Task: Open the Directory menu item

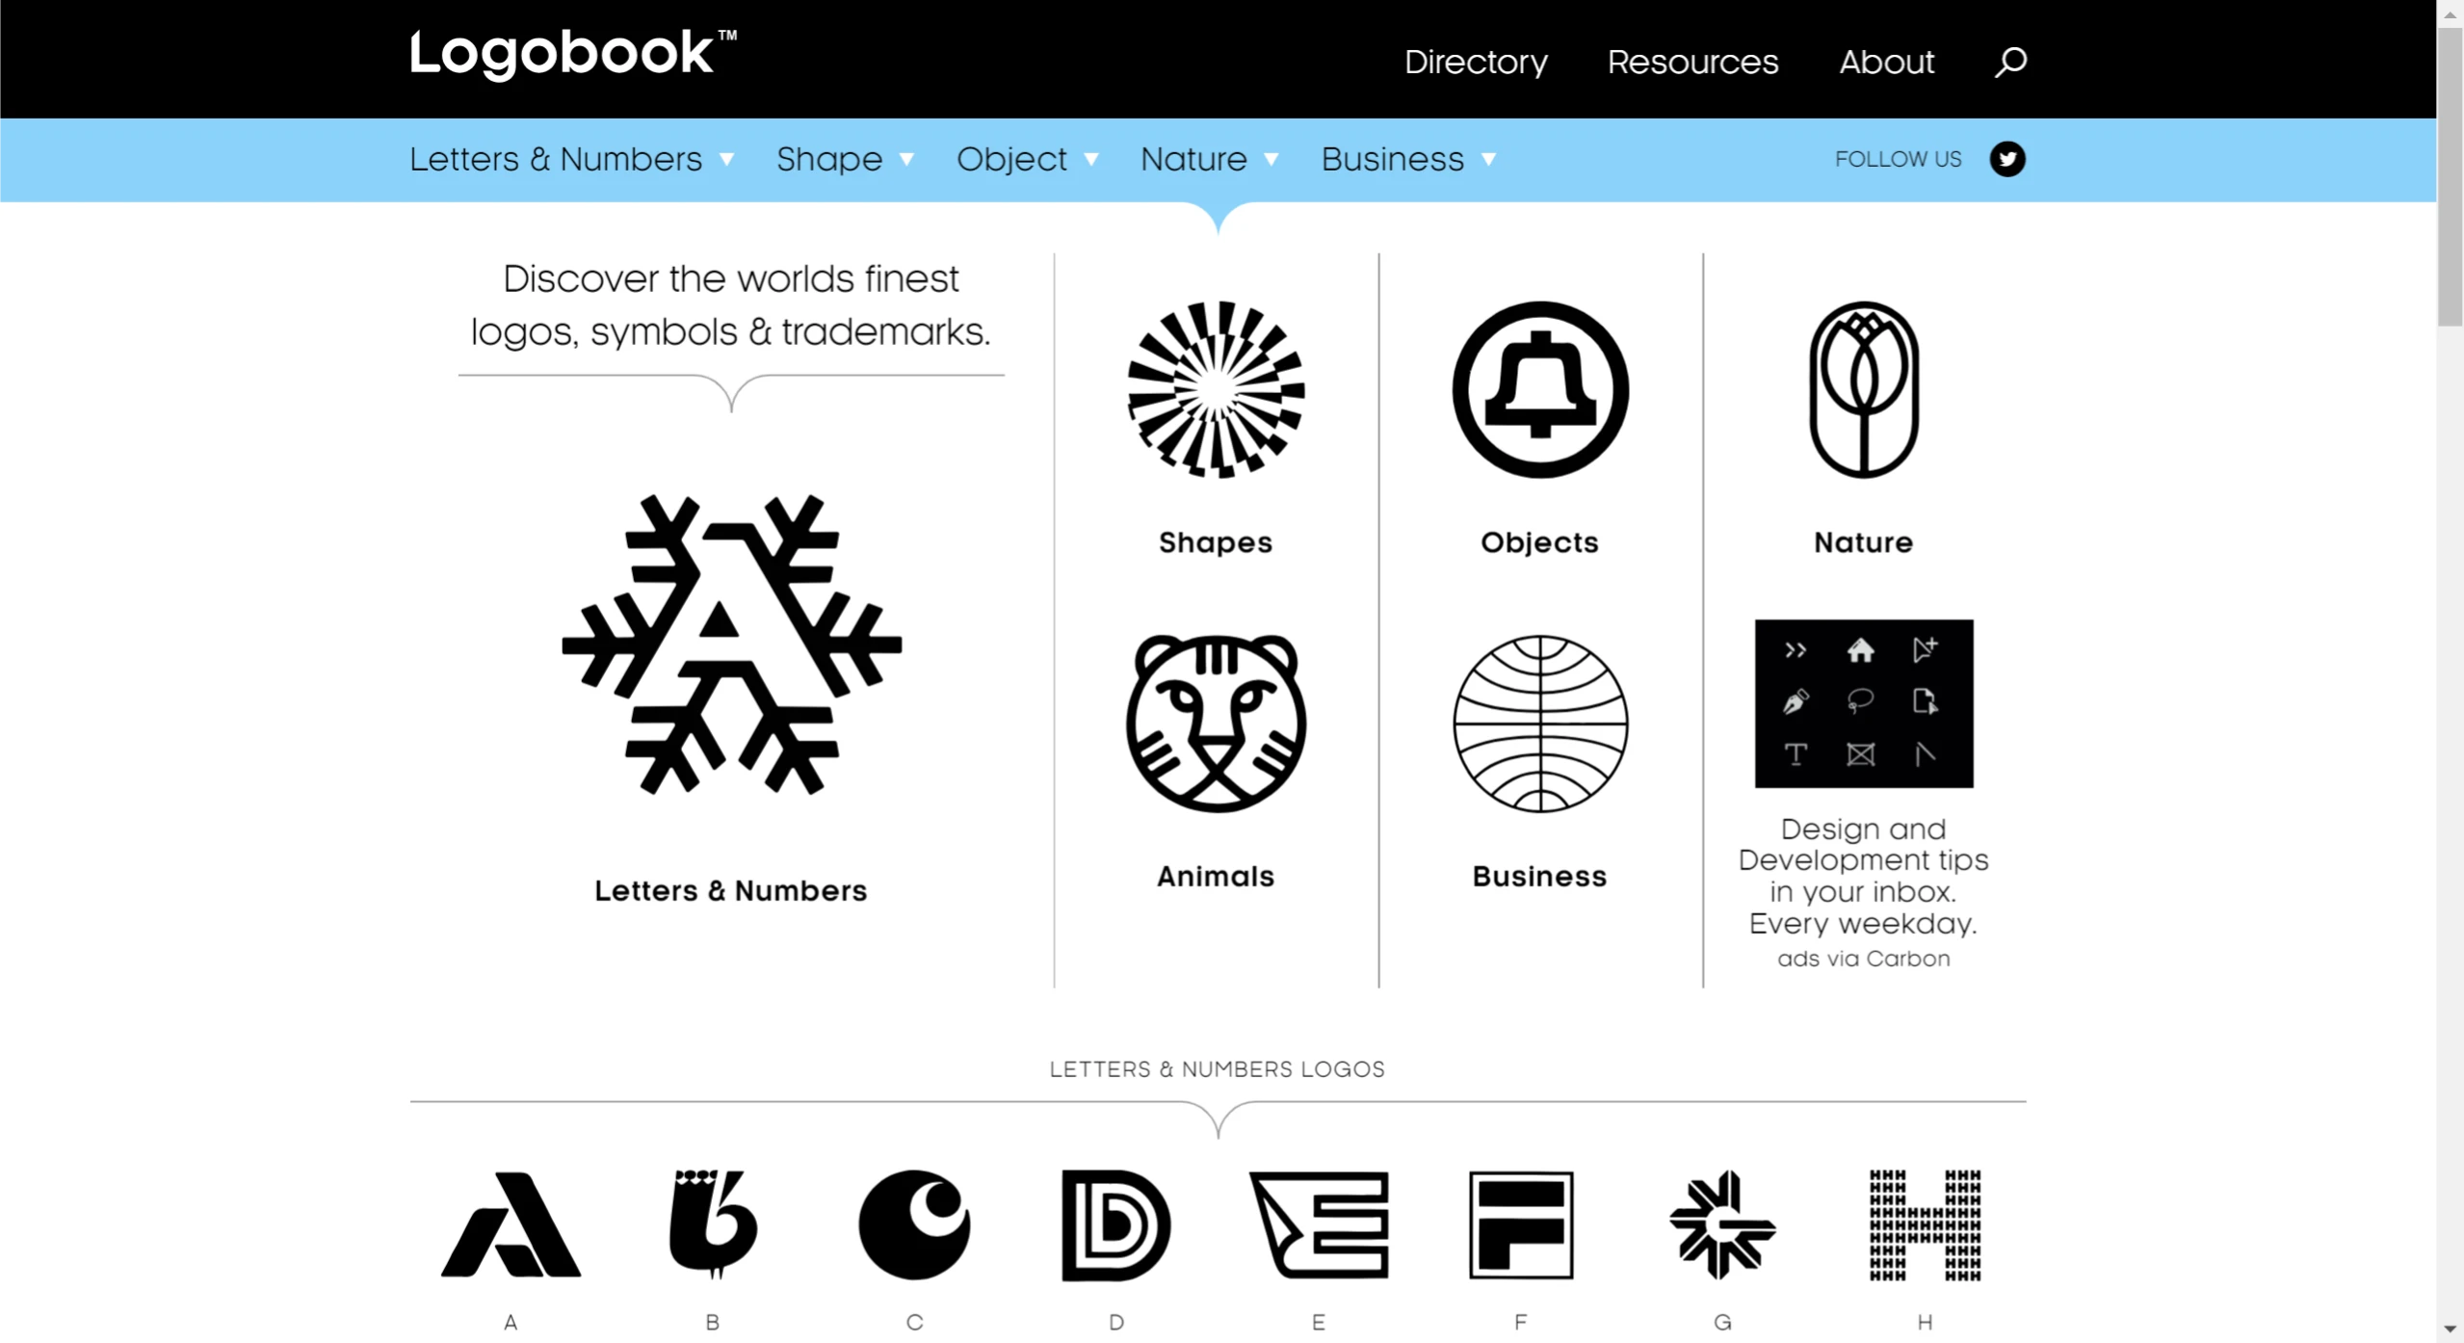Action: pyautogui.click(x=1475, y=62)
